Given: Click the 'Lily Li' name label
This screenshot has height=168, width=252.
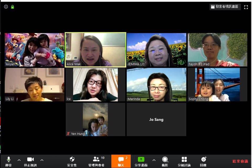Looking at the screenshot, I should click(9, 99).
